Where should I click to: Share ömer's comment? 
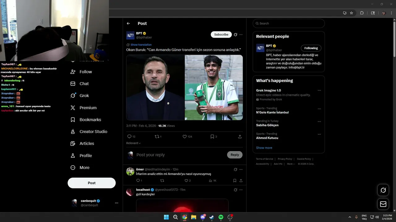pos(241,181)
